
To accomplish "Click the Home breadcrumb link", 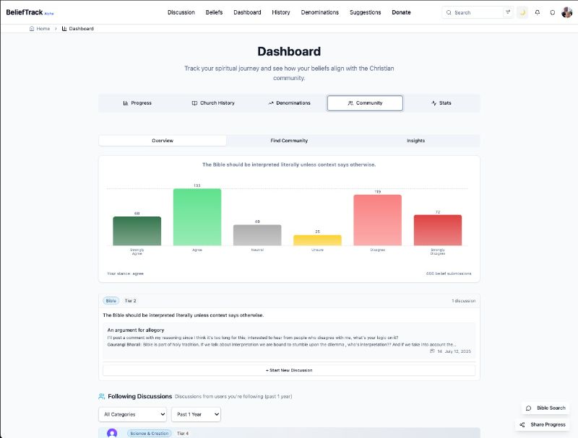I will coord(40,29).
